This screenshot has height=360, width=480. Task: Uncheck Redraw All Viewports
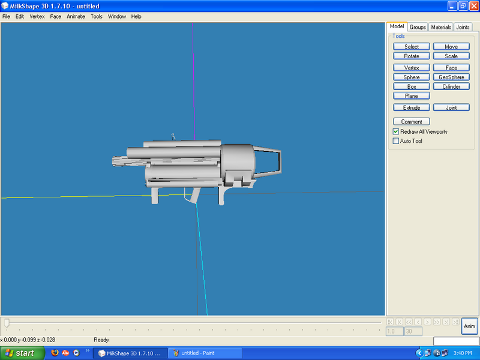point(396,131)
